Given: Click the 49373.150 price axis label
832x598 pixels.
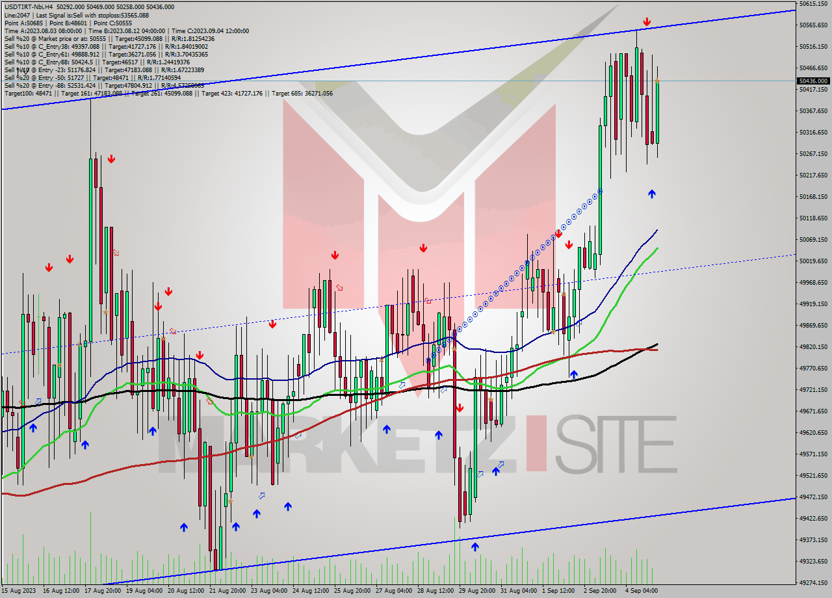Looking at the screenshot, I should [x=814, y=540].
